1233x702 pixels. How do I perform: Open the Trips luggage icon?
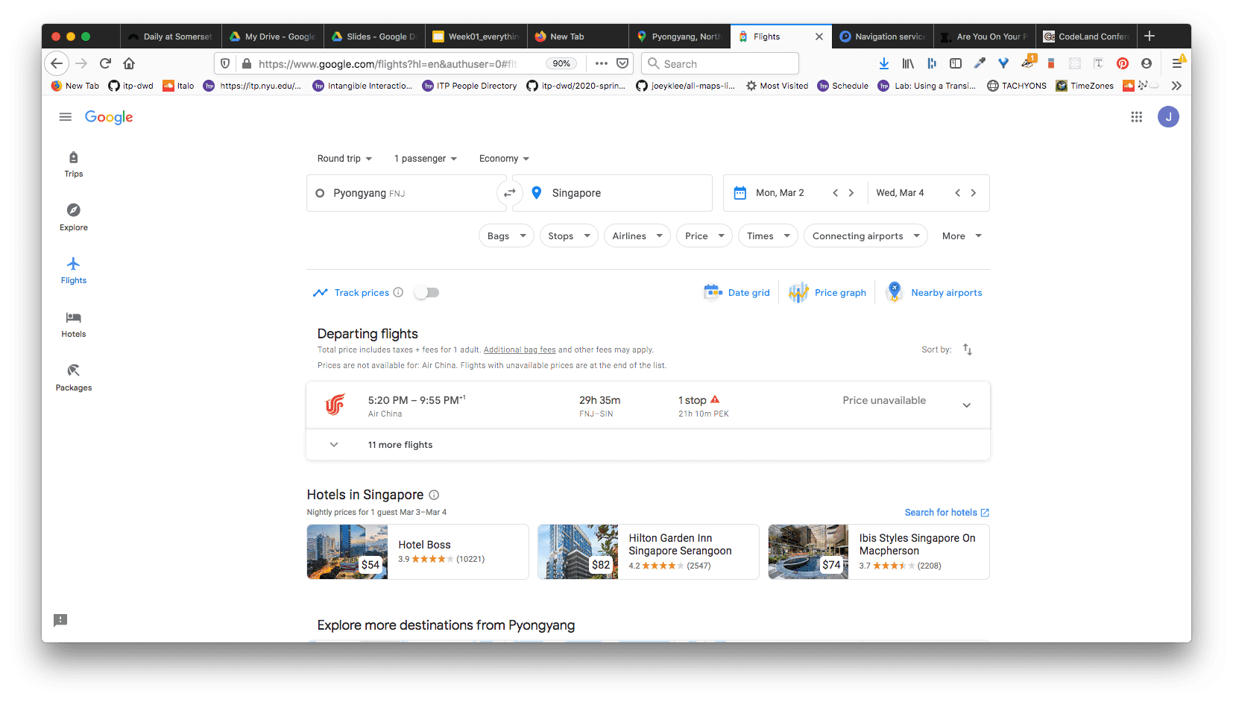click(73, 157)
